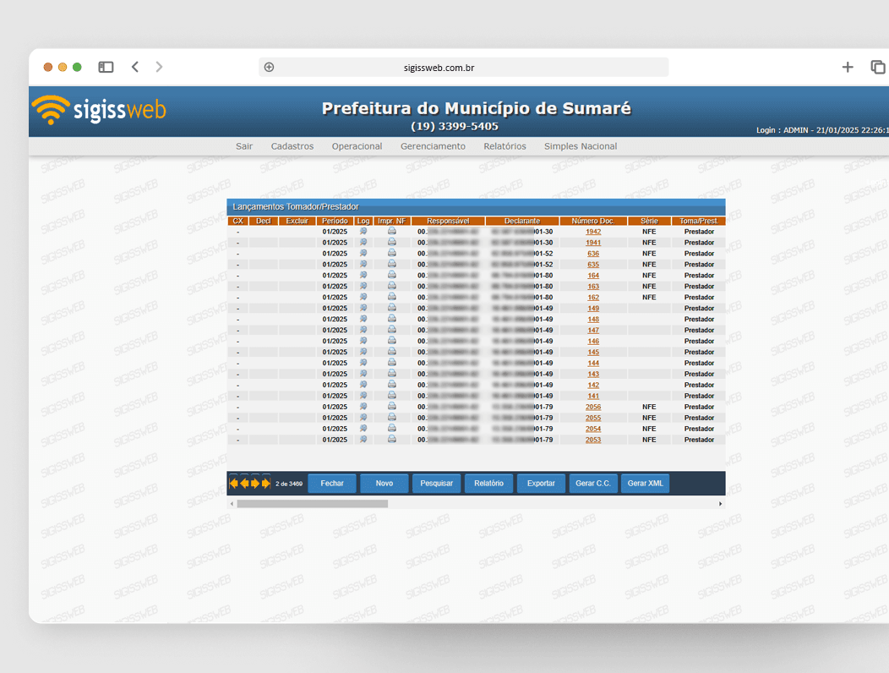Image resolution: width=889 pixels, height=673 pixels.
Task: Open the Operacional menu
Action: click(357, 146)
